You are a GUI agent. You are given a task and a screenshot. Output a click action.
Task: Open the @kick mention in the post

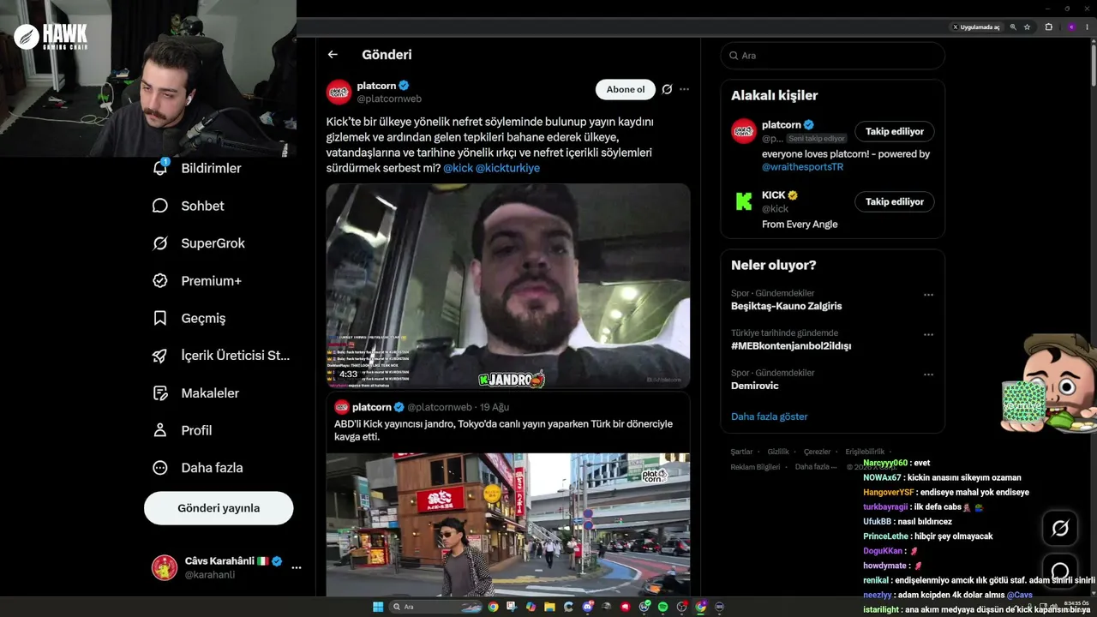[458, 169]
